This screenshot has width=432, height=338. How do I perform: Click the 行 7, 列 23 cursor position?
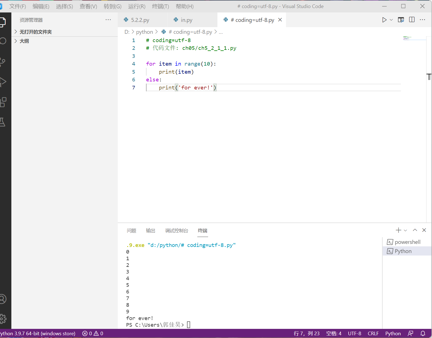click(306, 334)
